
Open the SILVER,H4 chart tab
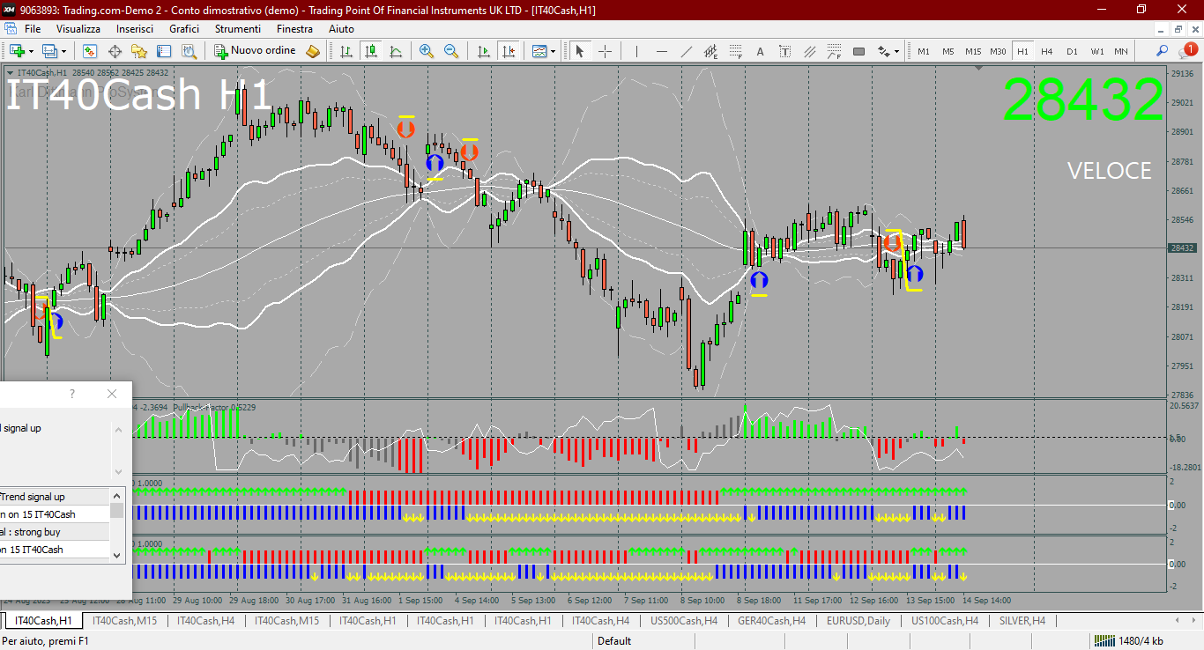[x=1022, y=621]
